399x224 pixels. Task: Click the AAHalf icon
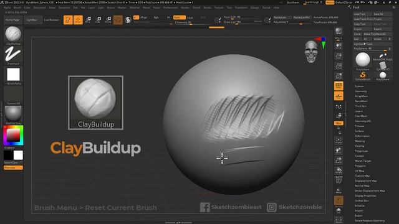(339, 76)
